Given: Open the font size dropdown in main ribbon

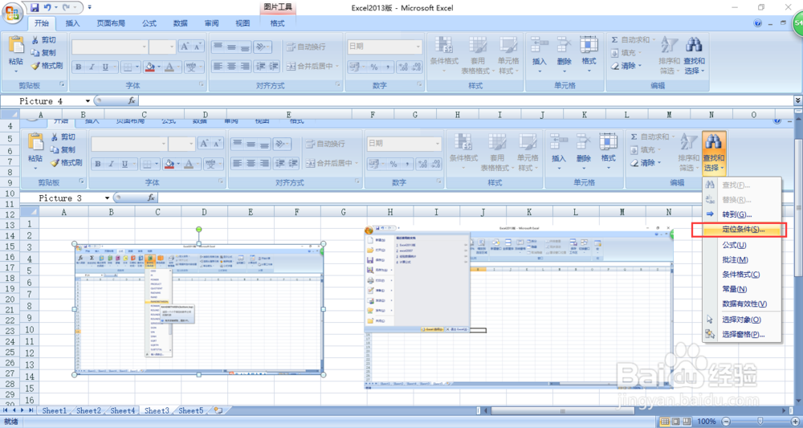Looking at the screenshot, I should [x=173, y=47].
